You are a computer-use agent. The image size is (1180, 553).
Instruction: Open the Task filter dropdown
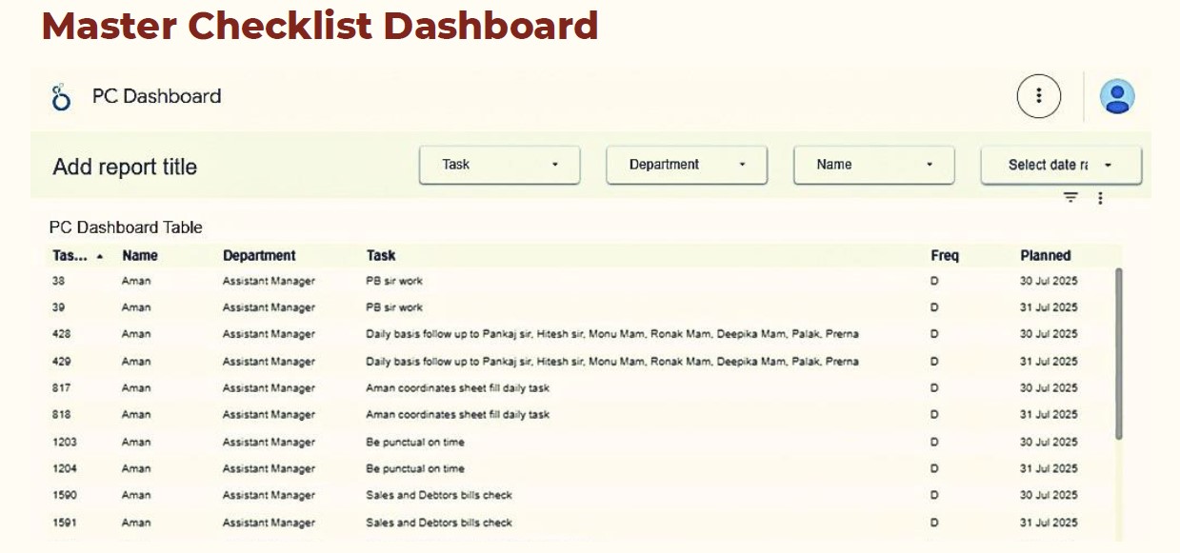point(499,164)
